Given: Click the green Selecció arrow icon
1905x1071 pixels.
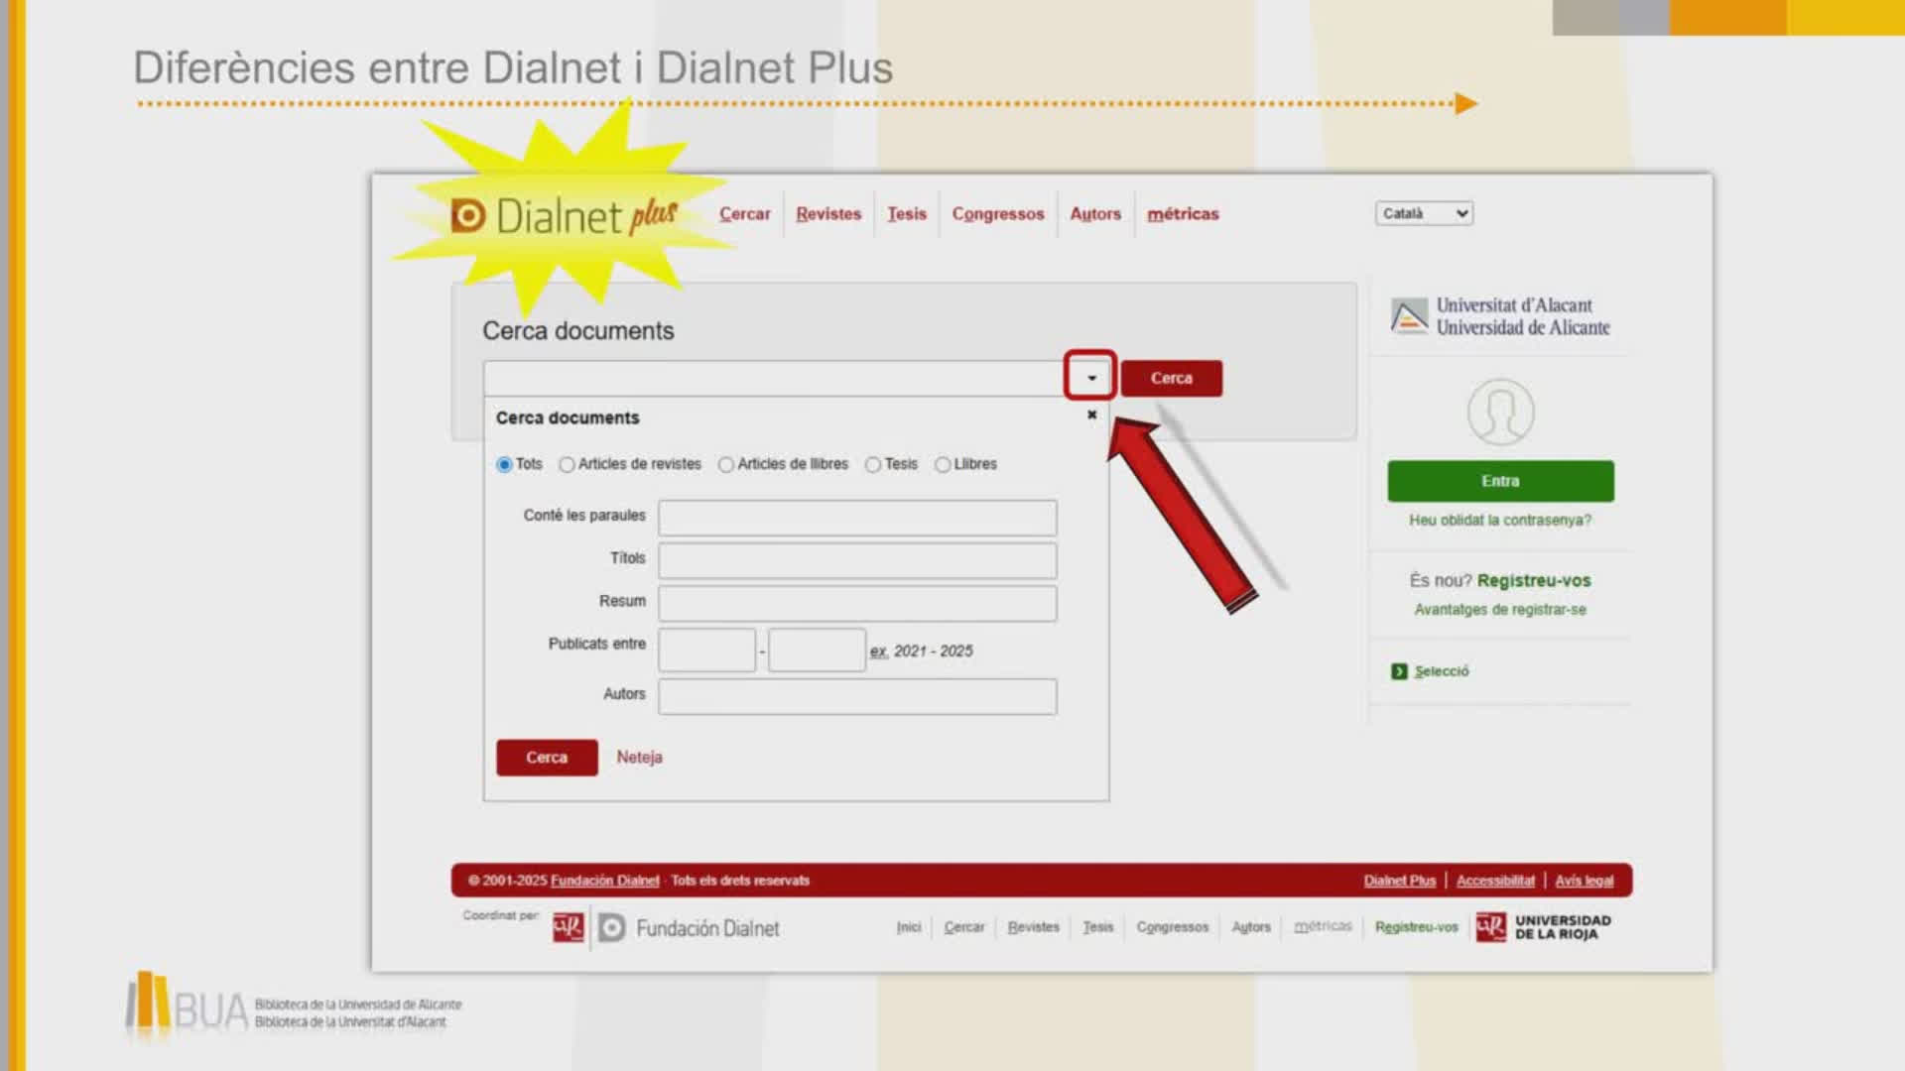Looking at the screenshot, I should pos(1399,671).
